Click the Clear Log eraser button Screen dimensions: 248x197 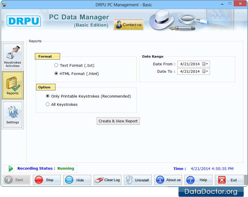[107, 180]
